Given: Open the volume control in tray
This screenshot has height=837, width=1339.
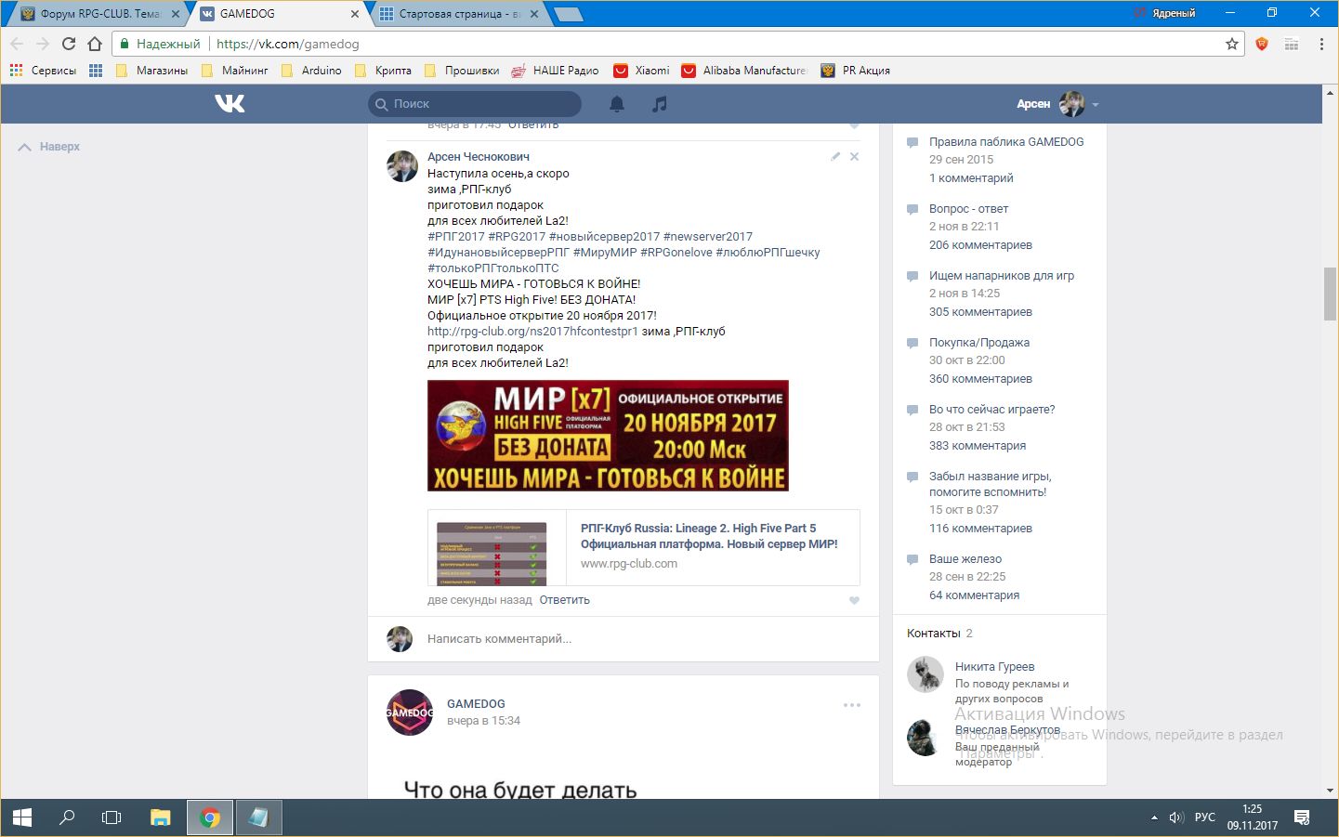Looking at the screenshot, I should [x=1176, y=817].
